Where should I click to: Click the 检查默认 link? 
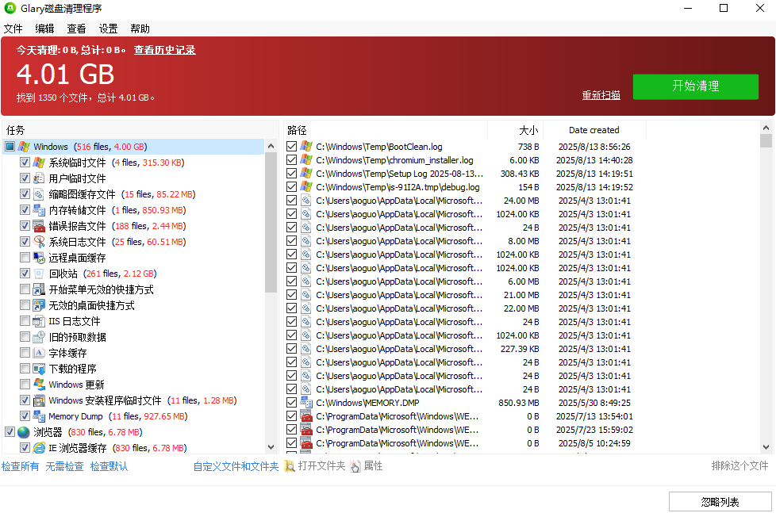(x=109, y=466)
